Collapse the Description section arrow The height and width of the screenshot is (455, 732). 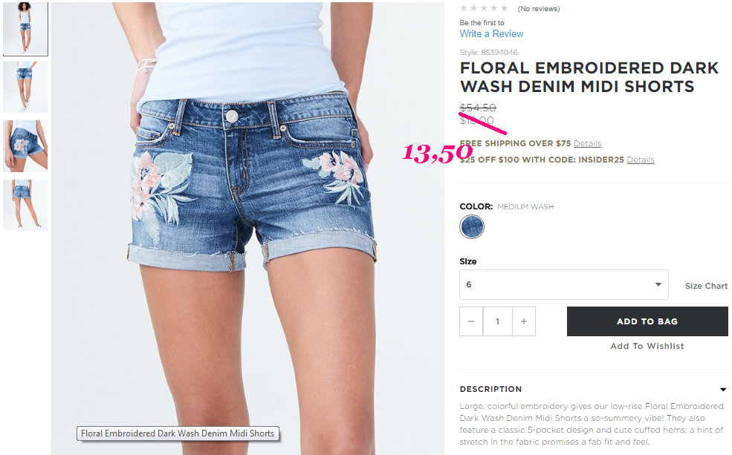tap(722, 389)
